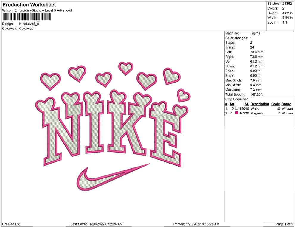This screenshot has width=295, height=227.
Task: Click the Up value '61.2 mm'
Action: click(257, 61)
